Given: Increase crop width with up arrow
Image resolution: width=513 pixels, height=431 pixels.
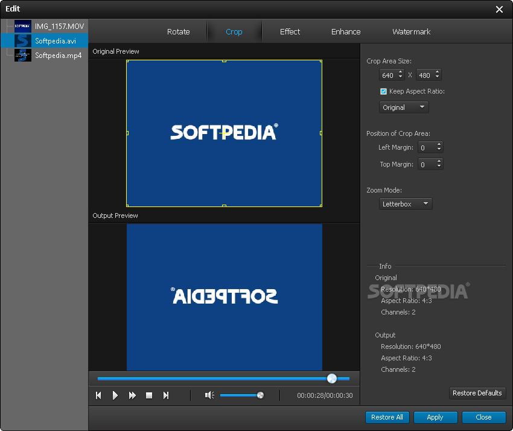Looking at the screenshot, I should click(401, 72).
